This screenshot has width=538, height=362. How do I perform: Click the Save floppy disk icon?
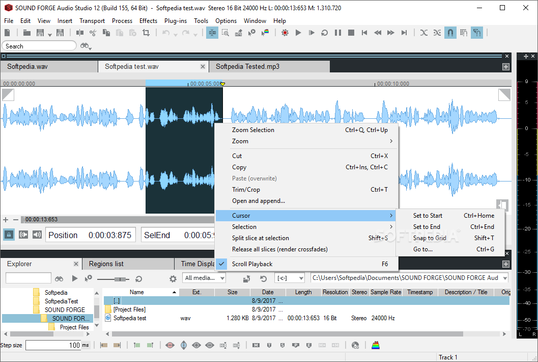coord(40,33)
